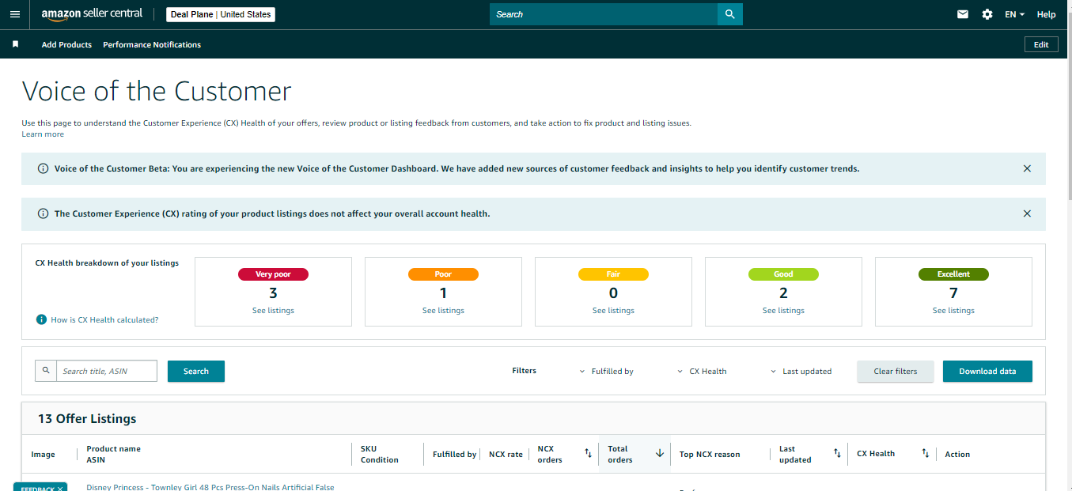This screenshot has width=1072, height=491.
Task: Open the hamburger main menu
Action: [15, 14]
